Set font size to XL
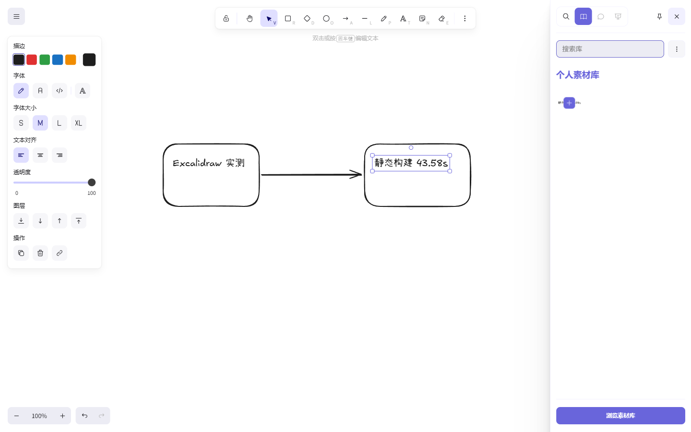The width and height of the screenshot is (691, 432). click(79, 123)
